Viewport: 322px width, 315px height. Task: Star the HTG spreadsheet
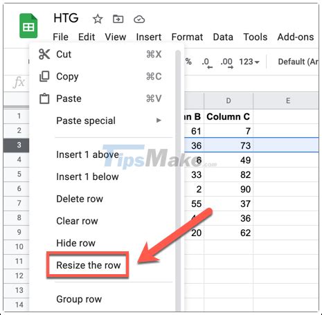[98, 19]
